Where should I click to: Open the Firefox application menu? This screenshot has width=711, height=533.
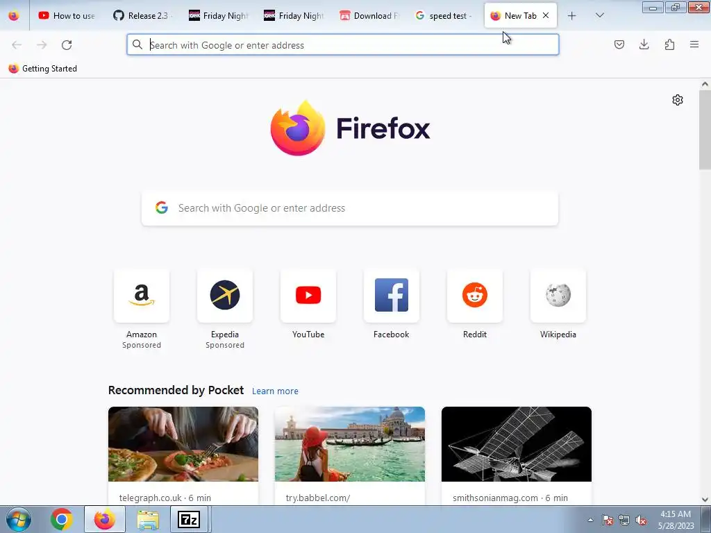[x=694, y=45]
